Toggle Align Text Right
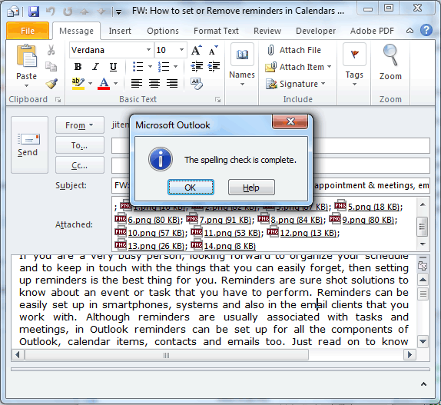 (x=172, y=84)
